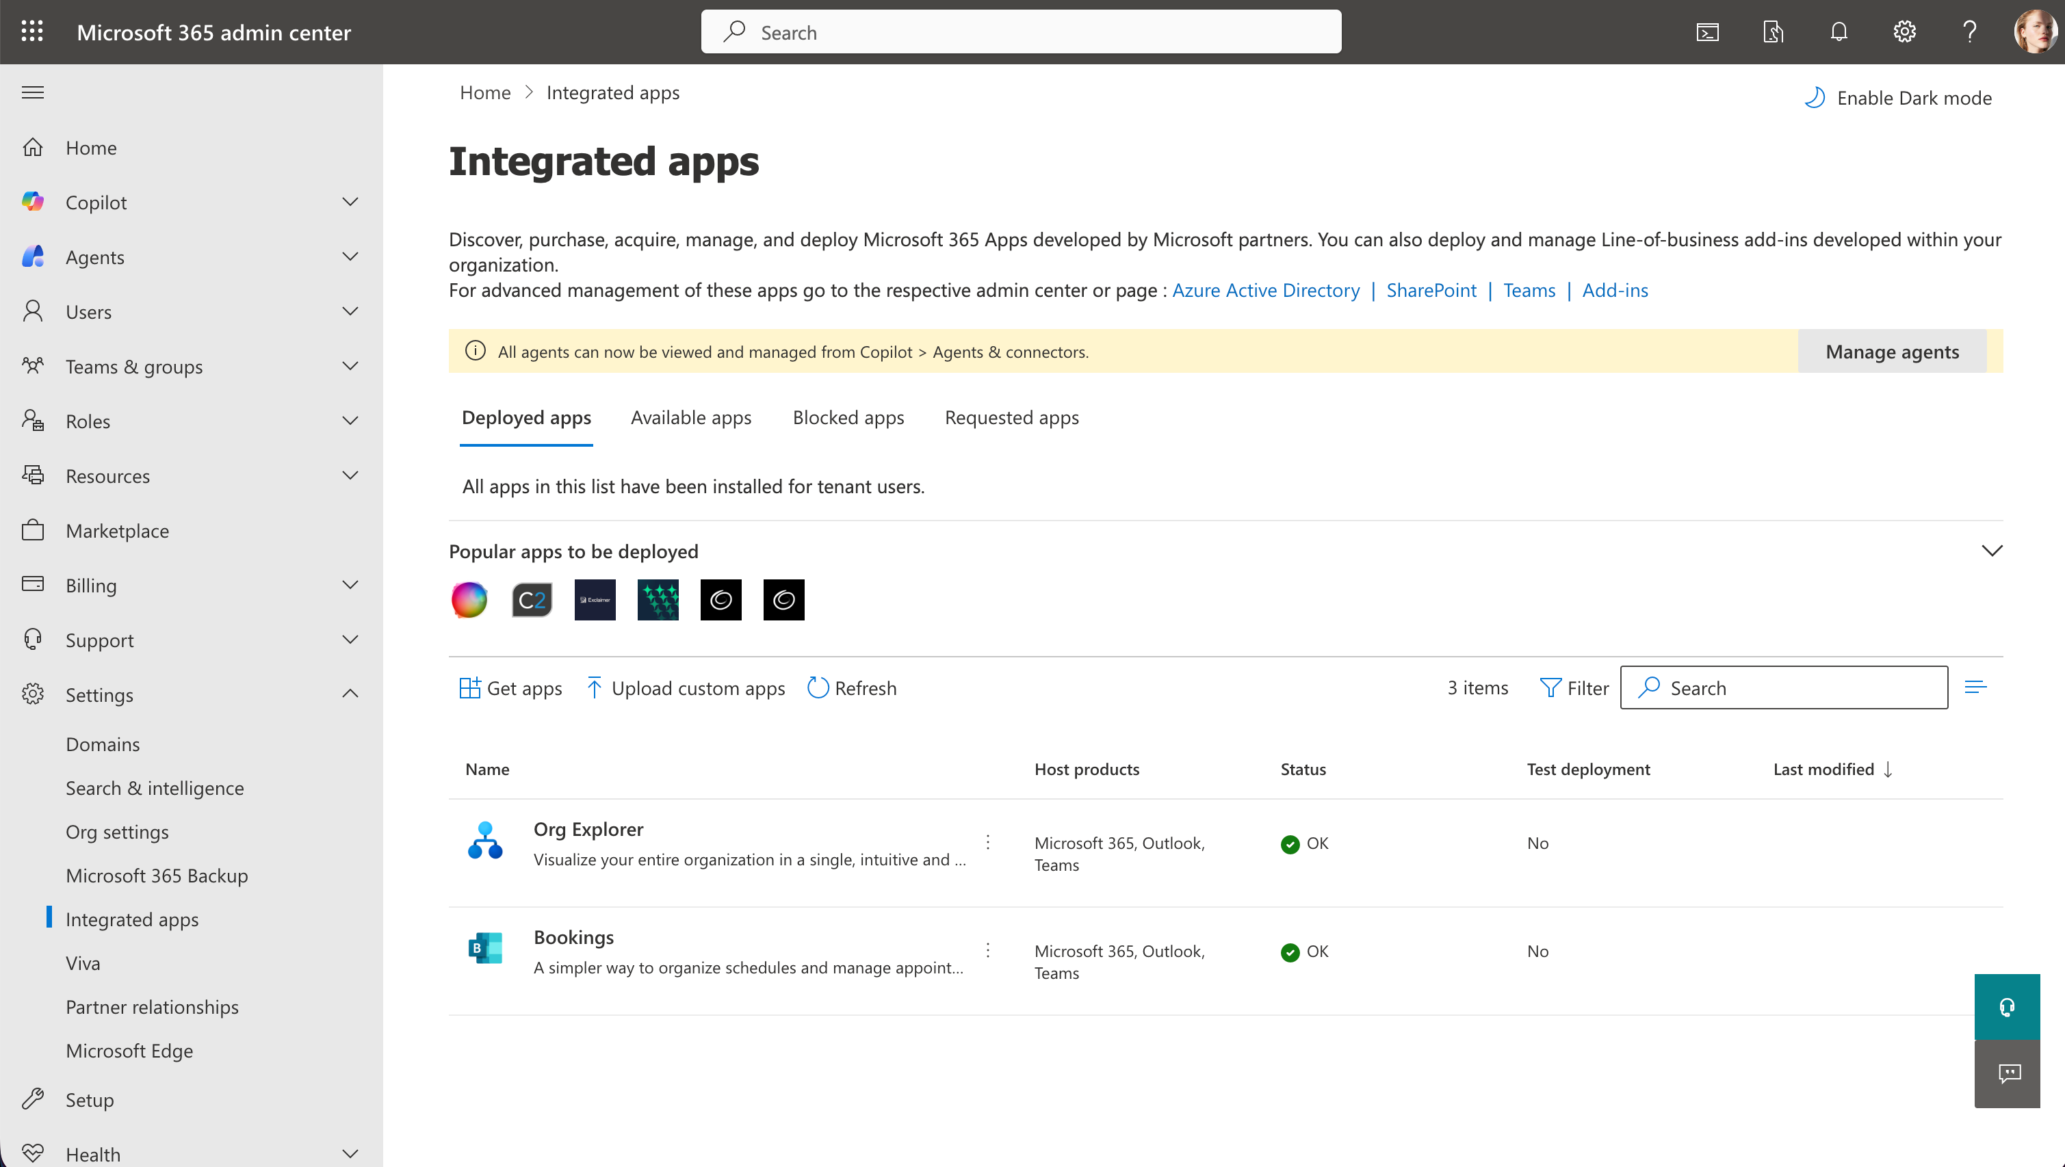Collapse the Popular apps to be deployed section
2065x1167 pixels.
click(x=1993, y=551)
